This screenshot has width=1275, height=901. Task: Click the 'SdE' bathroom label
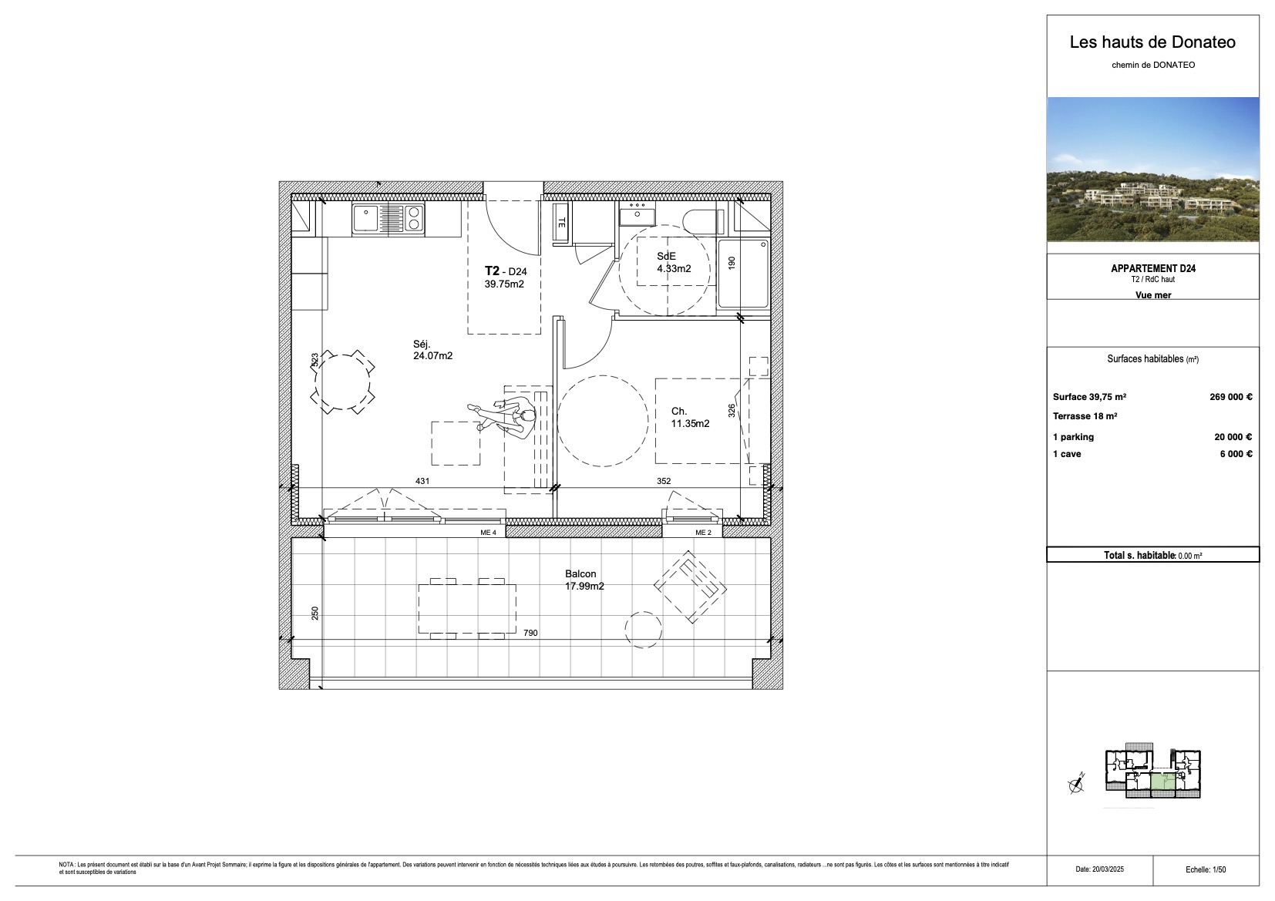pyautogui.click(x=666, y=257)
